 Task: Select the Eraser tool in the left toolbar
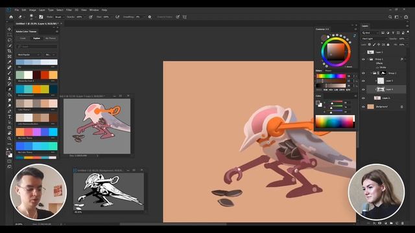coord(10,89)
